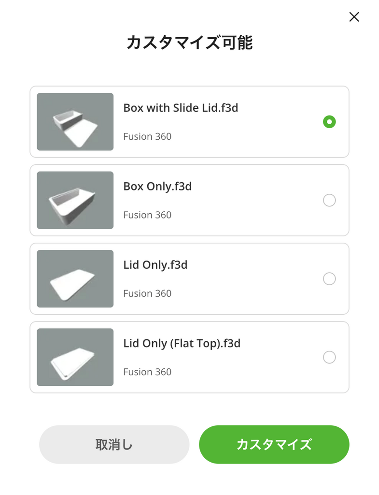Click the Lid Only.f3d file name
Screen dimensions: 379x495
point(155,265)
